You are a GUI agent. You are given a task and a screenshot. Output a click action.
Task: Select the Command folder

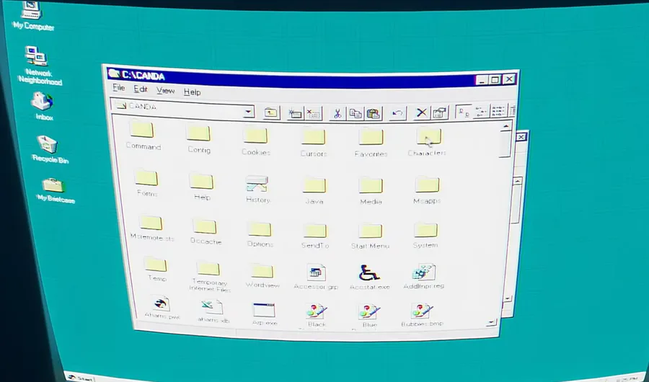click(x=143, y=136)
